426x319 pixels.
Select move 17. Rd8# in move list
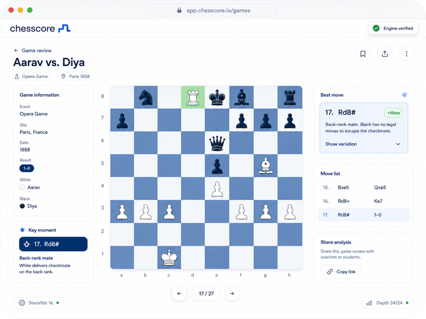344,215
